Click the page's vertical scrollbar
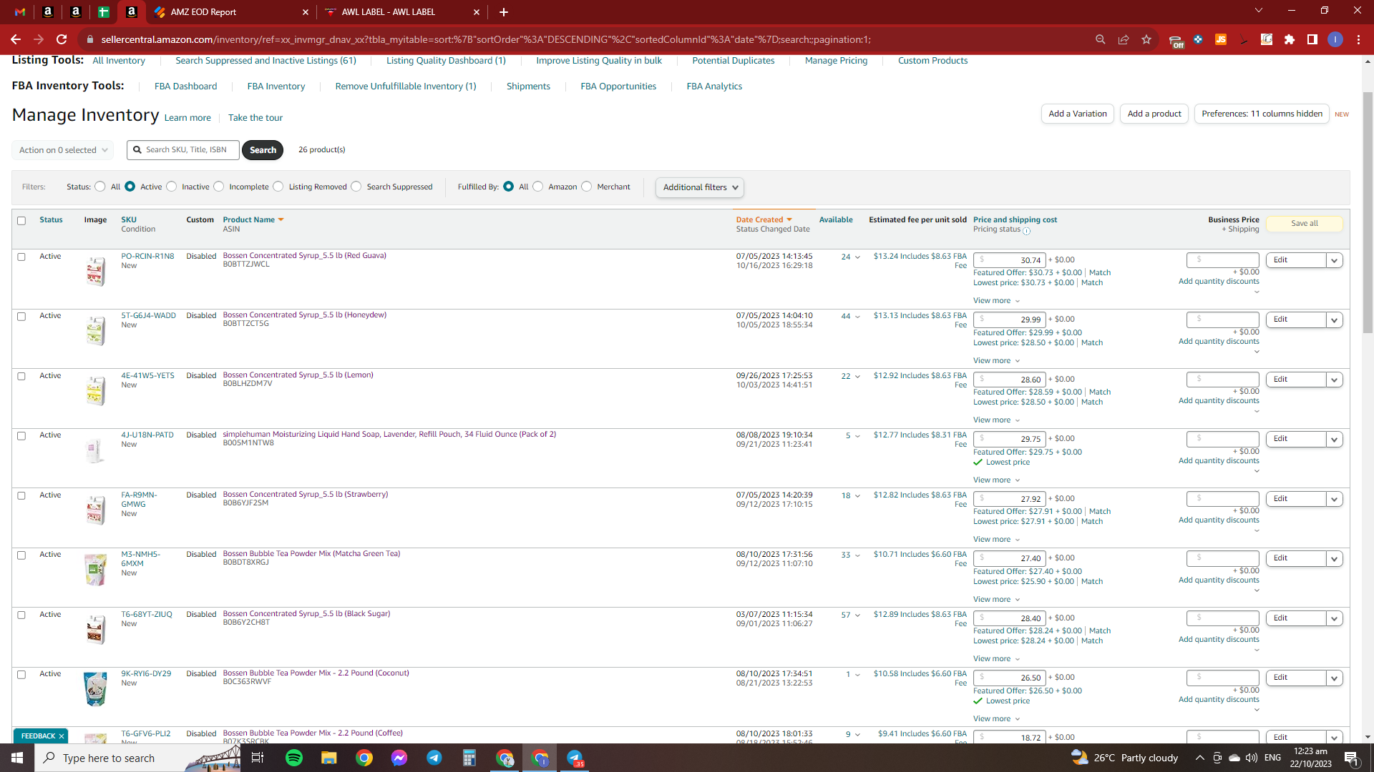 (x=1368, y=214)
